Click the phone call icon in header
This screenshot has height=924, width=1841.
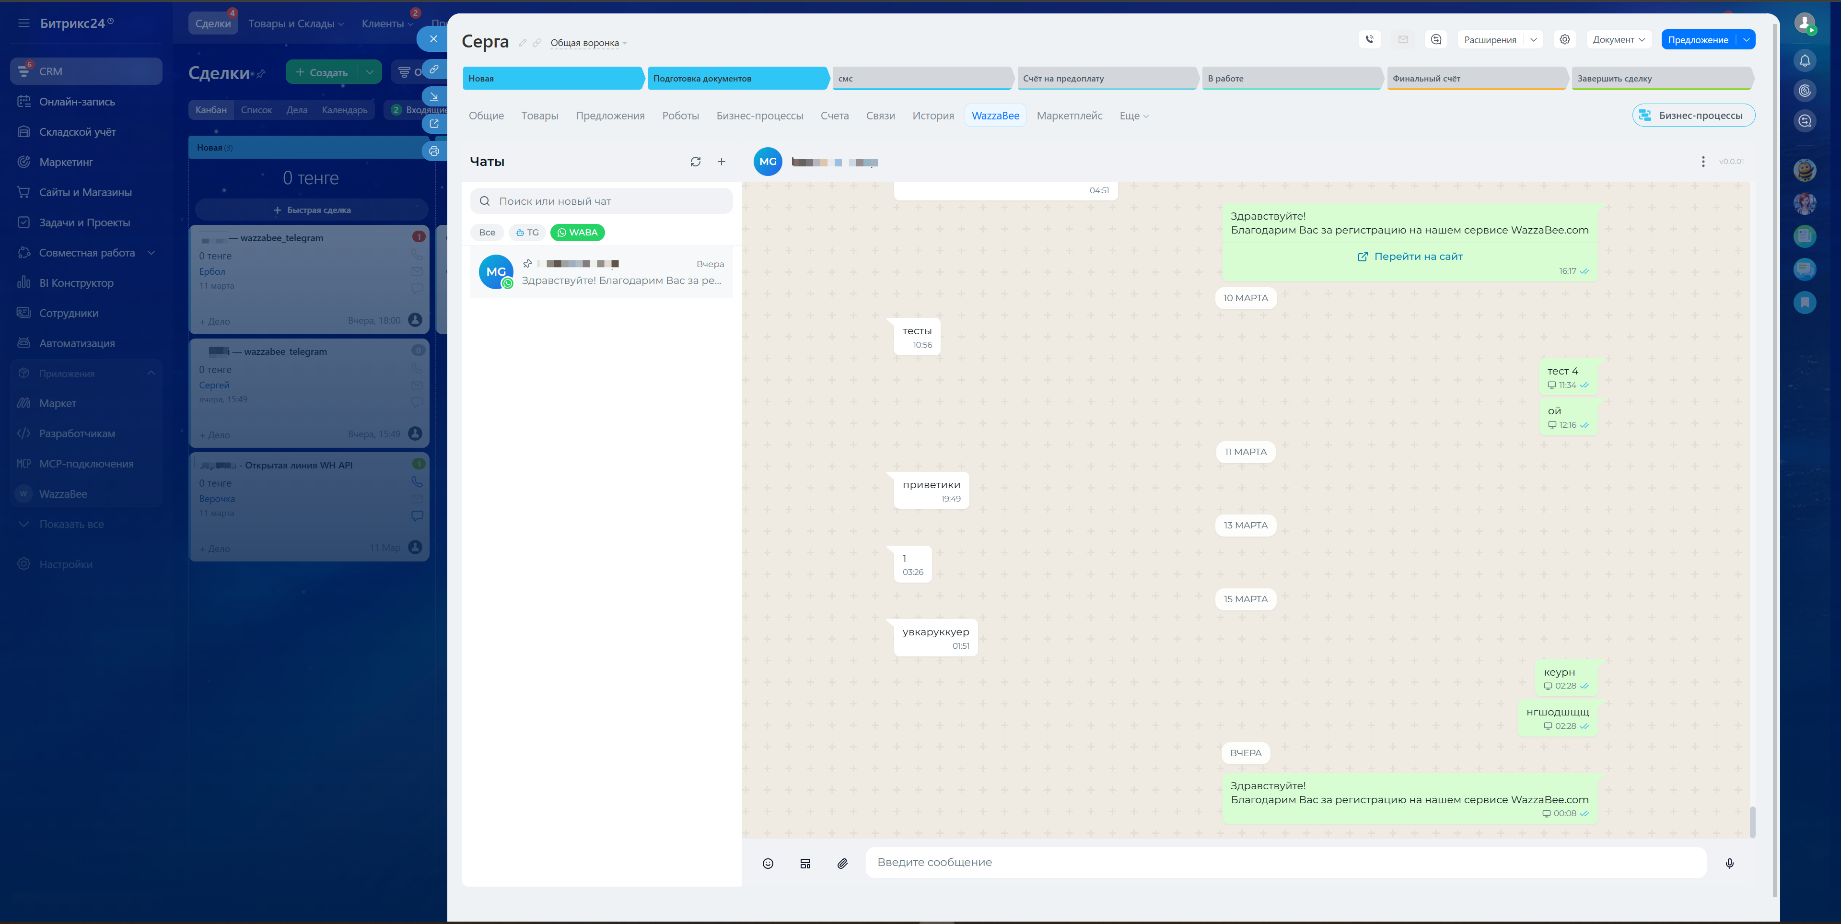(x=1369, y=39)
